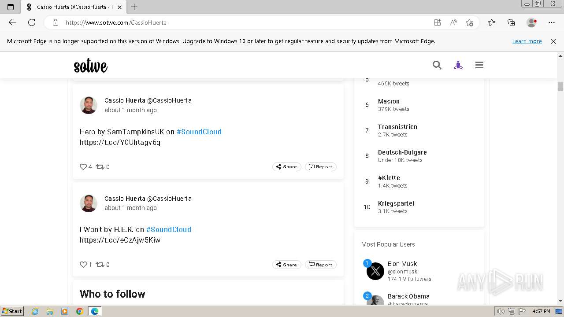The height and width of the screenshot is (317, 564).
Task: Activate Read aloud icon
Action: point(453,22)
